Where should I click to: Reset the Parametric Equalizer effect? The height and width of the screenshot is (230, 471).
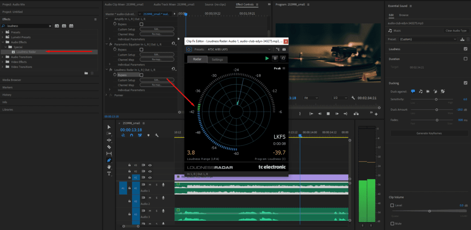pyautogui.click(x=173, y=44)
